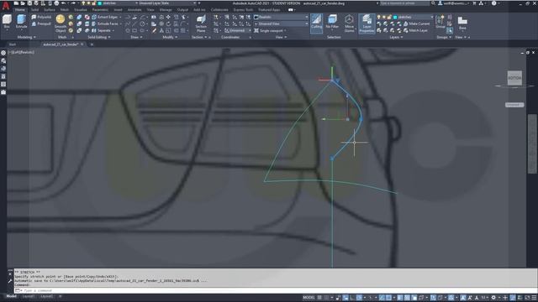Switch to the Solid ribbon tab

(34, 9)
